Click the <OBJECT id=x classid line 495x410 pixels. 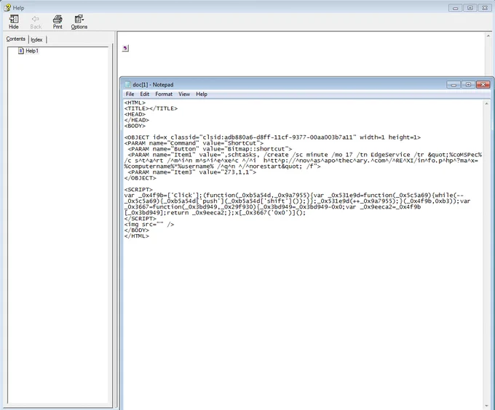click(272, 137)
